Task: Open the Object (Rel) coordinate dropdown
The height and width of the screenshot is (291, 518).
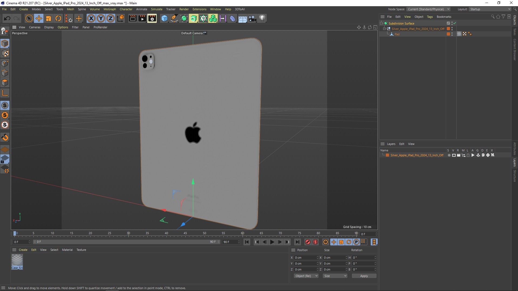Action: 306,276
